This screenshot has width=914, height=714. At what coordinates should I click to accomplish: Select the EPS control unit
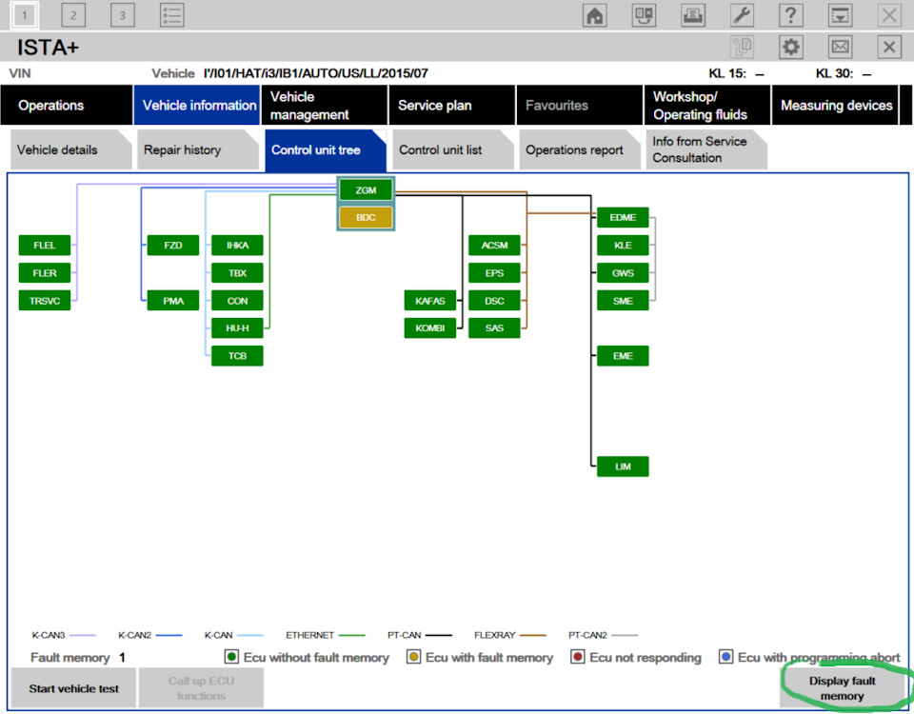click(494, 273)
